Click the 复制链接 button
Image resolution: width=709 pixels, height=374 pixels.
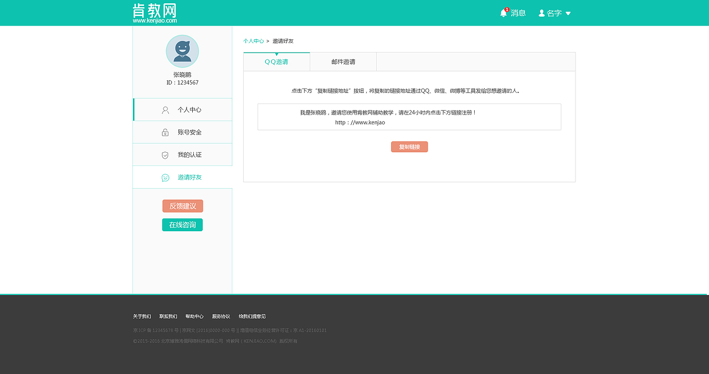pos(409,147)
